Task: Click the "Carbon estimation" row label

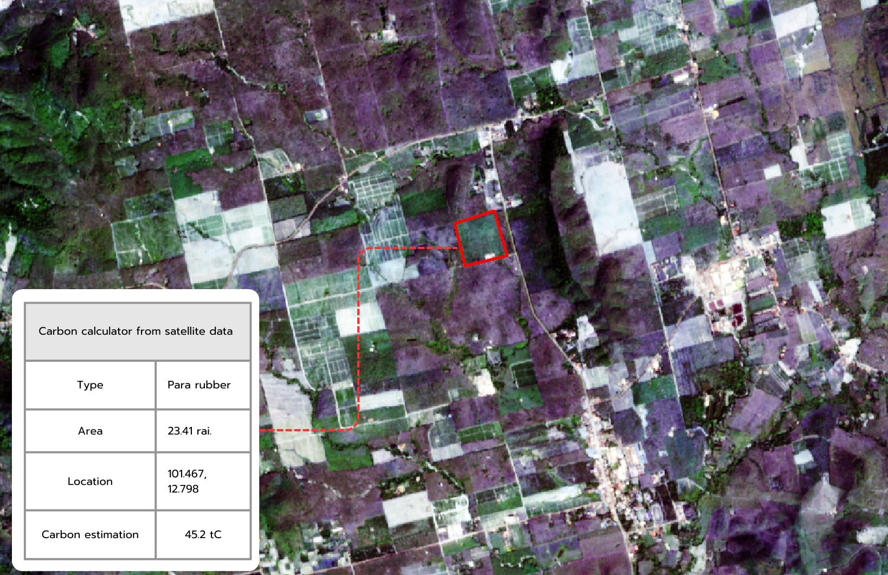Action: (x=90, y=535)
